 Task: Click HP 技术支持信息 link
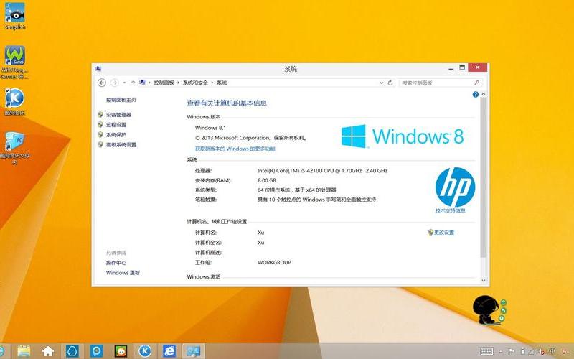click(x=451, y=210)
